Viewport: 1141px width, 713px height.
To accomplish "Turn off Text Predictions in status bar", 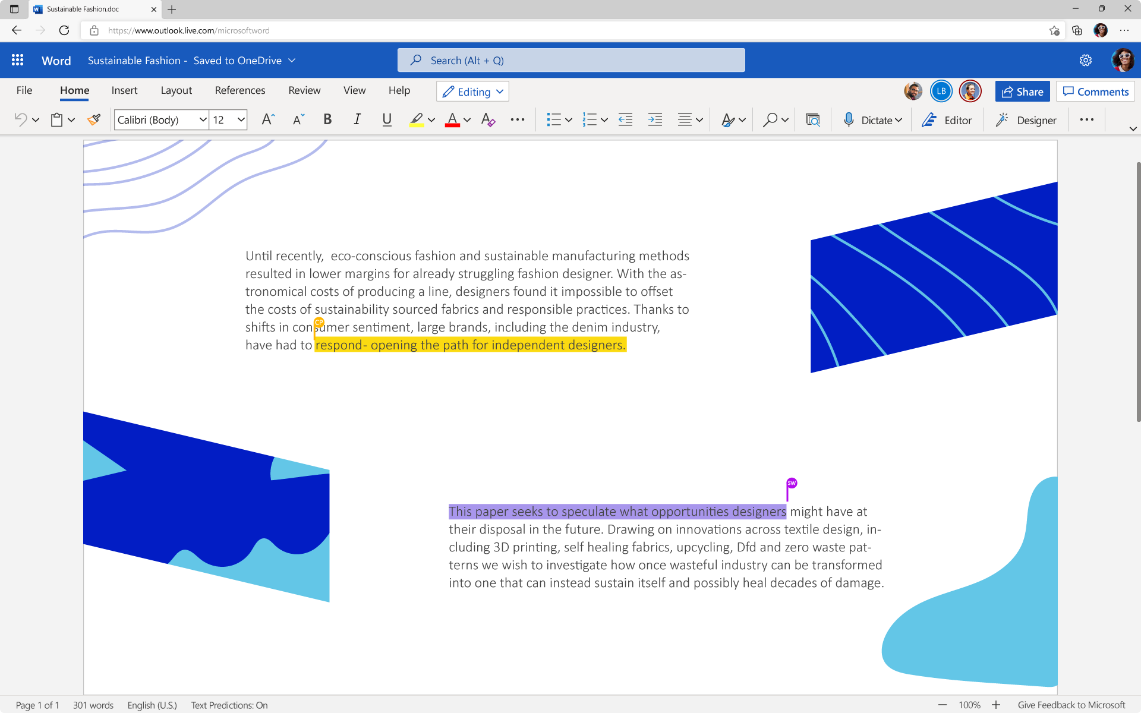I will click(x=229, y=705).
